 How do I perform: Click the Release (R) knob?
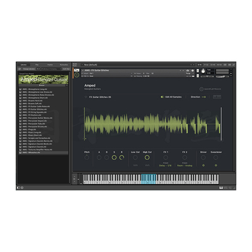(122, 157)
